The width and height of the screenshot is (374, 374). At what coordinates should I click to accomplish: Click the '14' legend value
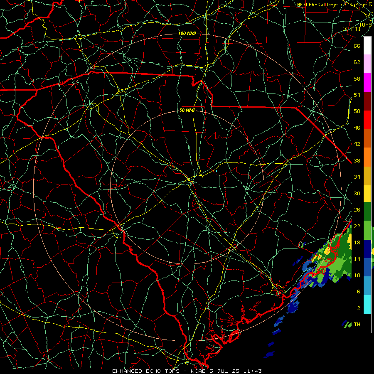click(357, 259)
